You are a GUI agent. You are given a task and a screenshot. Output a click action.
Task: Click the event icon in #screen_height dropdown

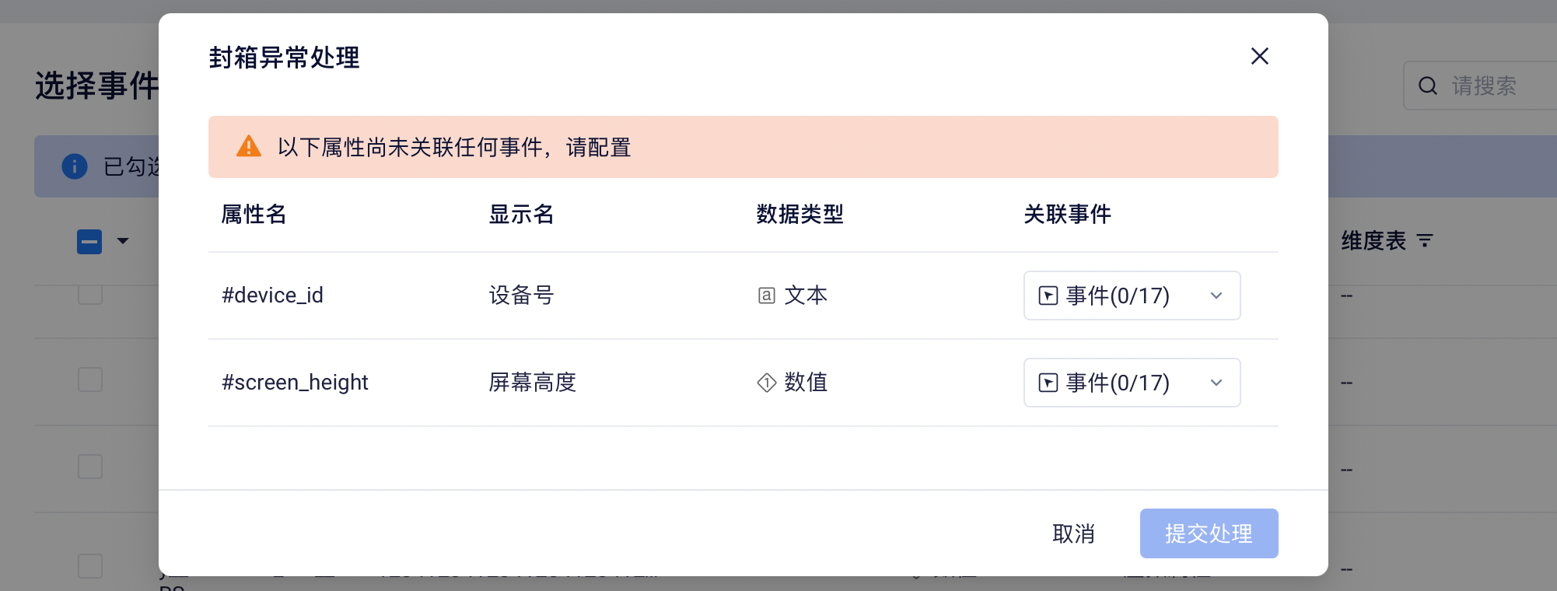click(1048, 383)
